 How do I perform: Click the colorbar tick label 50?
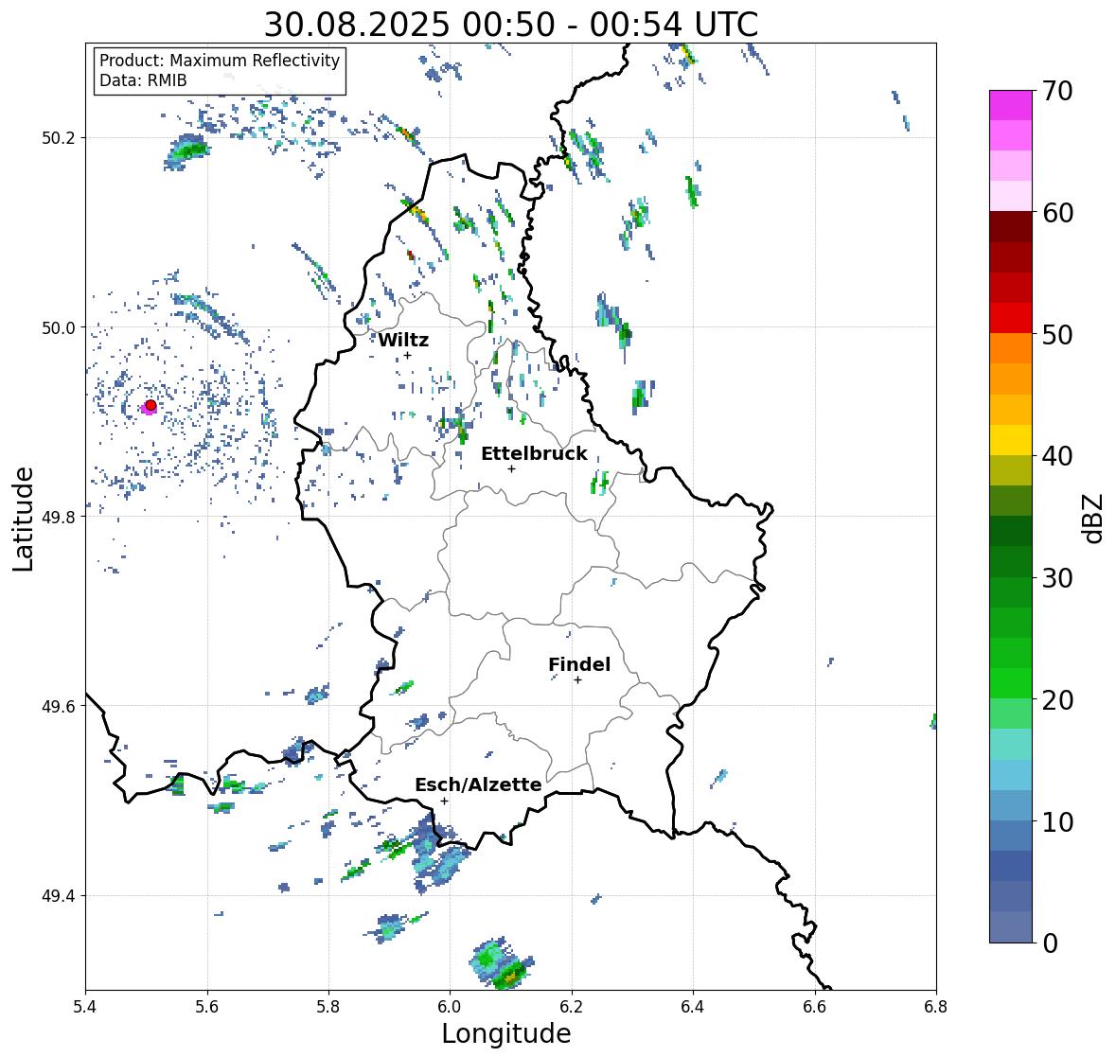(x=1057, y=334)
